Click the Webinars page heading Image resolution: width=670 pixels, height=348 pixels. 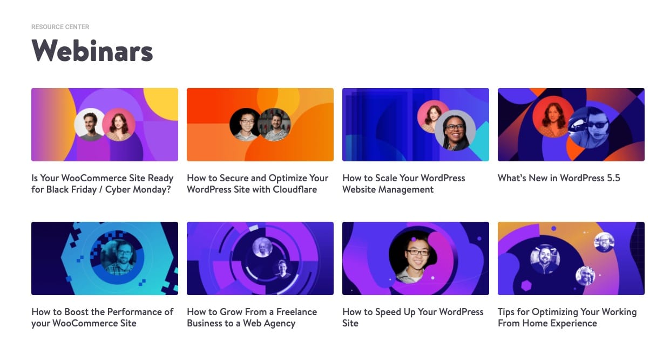[x=92, y=51]
